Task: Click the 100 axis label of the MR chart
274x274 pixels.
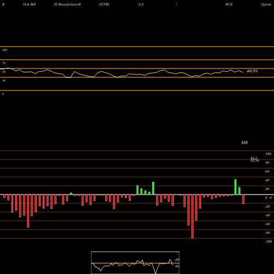Action: tap(268, 154)
